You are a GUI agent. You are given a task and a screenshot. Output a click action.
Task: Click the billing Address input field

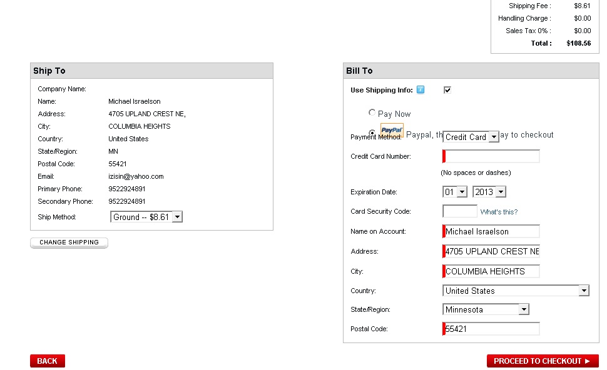coord(491,251)
